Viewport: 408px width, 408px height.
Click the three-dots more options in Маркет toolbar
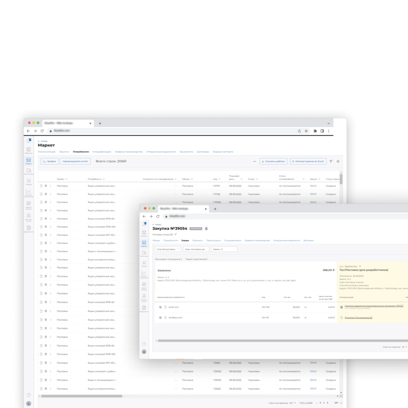[254, 161]
